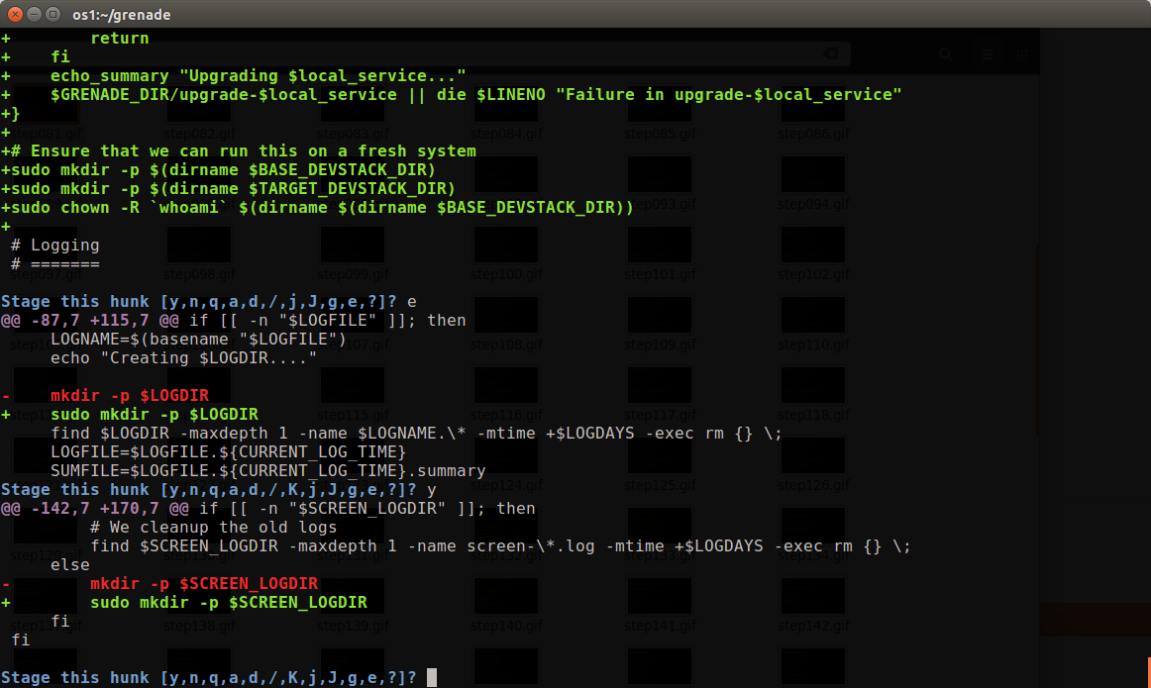Select step108.gif thumbnail in background file manager
The width and height of the screenshot is (1151, 688).
[x=506, y=315]
